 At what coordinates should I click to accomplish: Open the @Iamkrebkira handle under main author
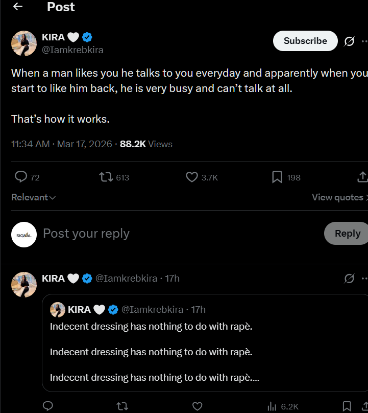coord(72,50)
